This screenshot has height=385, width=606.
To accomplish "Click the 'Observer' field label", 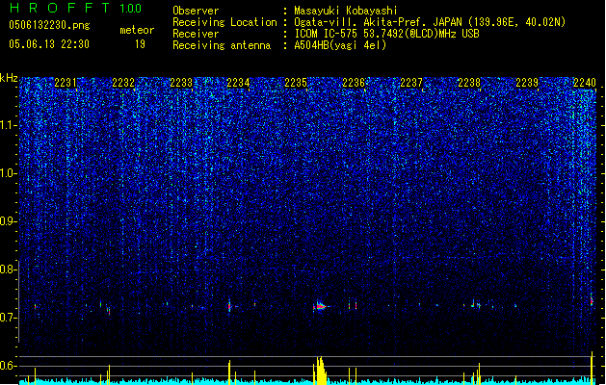I will pyautogui.click(x=196, y=11).
